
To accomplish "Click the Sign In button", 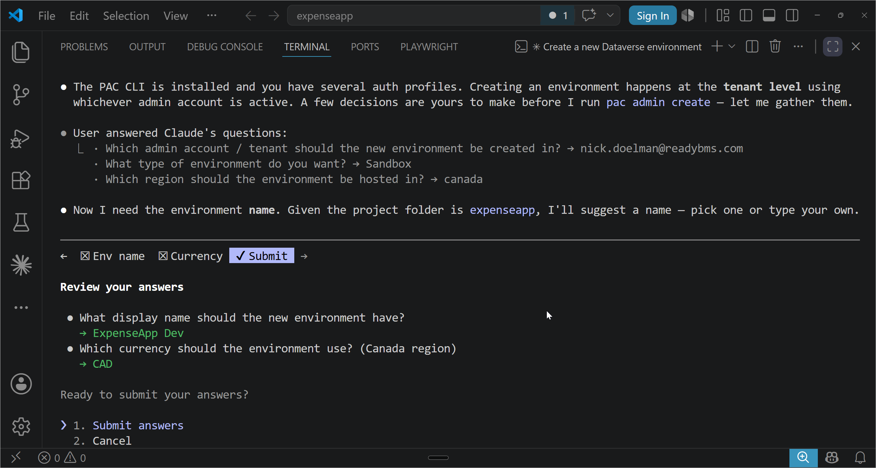I will 653,16.
